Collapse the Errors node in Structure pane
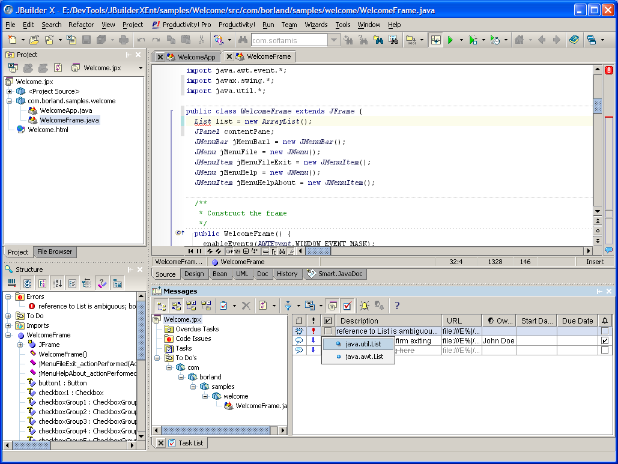618x464 pixels. pyautogui.click(x=8, y=297)
